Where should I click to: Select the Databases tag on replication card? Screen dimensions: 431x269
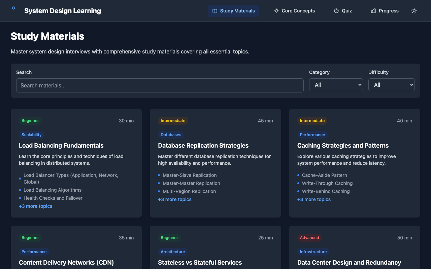click(x=171, y=134)
